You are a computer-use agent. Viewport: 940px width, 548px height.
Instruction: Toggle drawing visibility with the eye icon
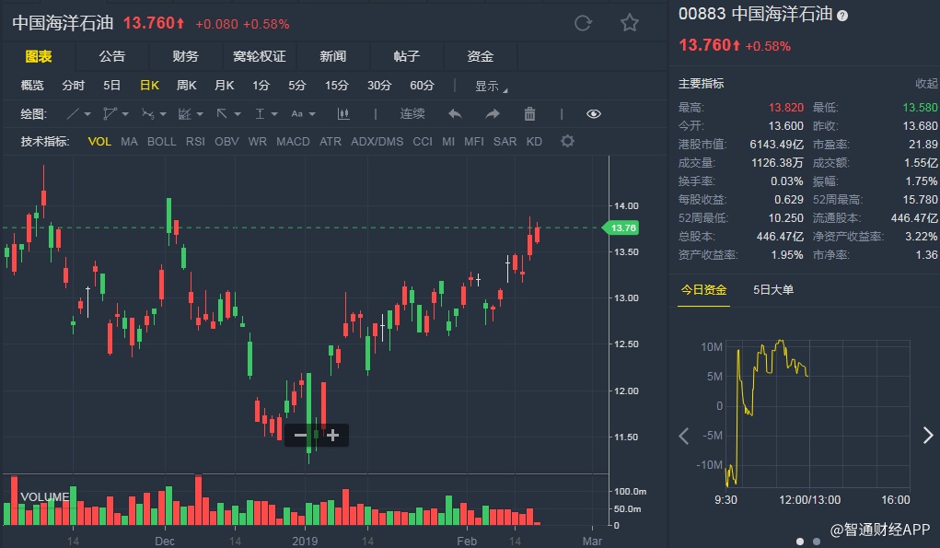coord(593,114)
